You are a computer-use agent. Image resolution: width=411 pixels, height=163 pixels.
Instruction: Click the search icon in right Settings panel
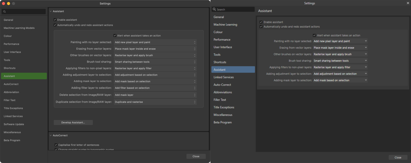215,9
